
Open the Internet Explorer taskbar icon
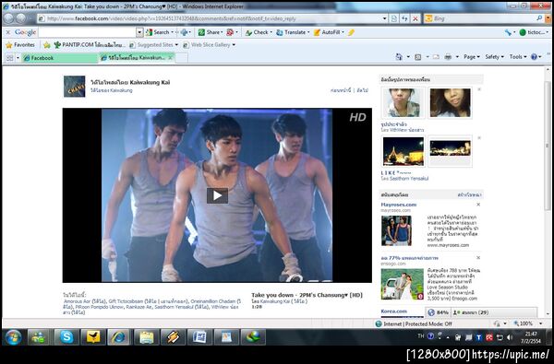[x=119, y=337]
